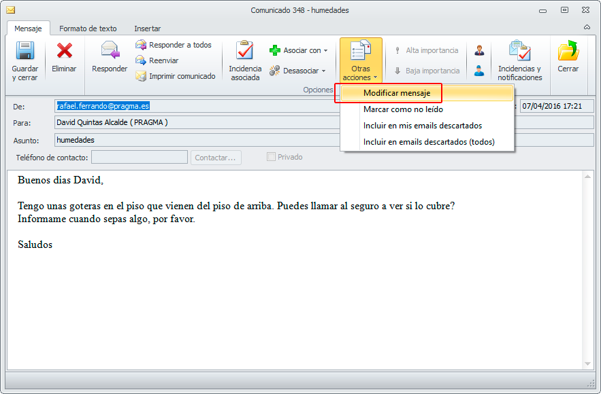Click the Imprimir comunicado icon
Image resolution: width=601 pixels, height=394 pixels.
141,76
